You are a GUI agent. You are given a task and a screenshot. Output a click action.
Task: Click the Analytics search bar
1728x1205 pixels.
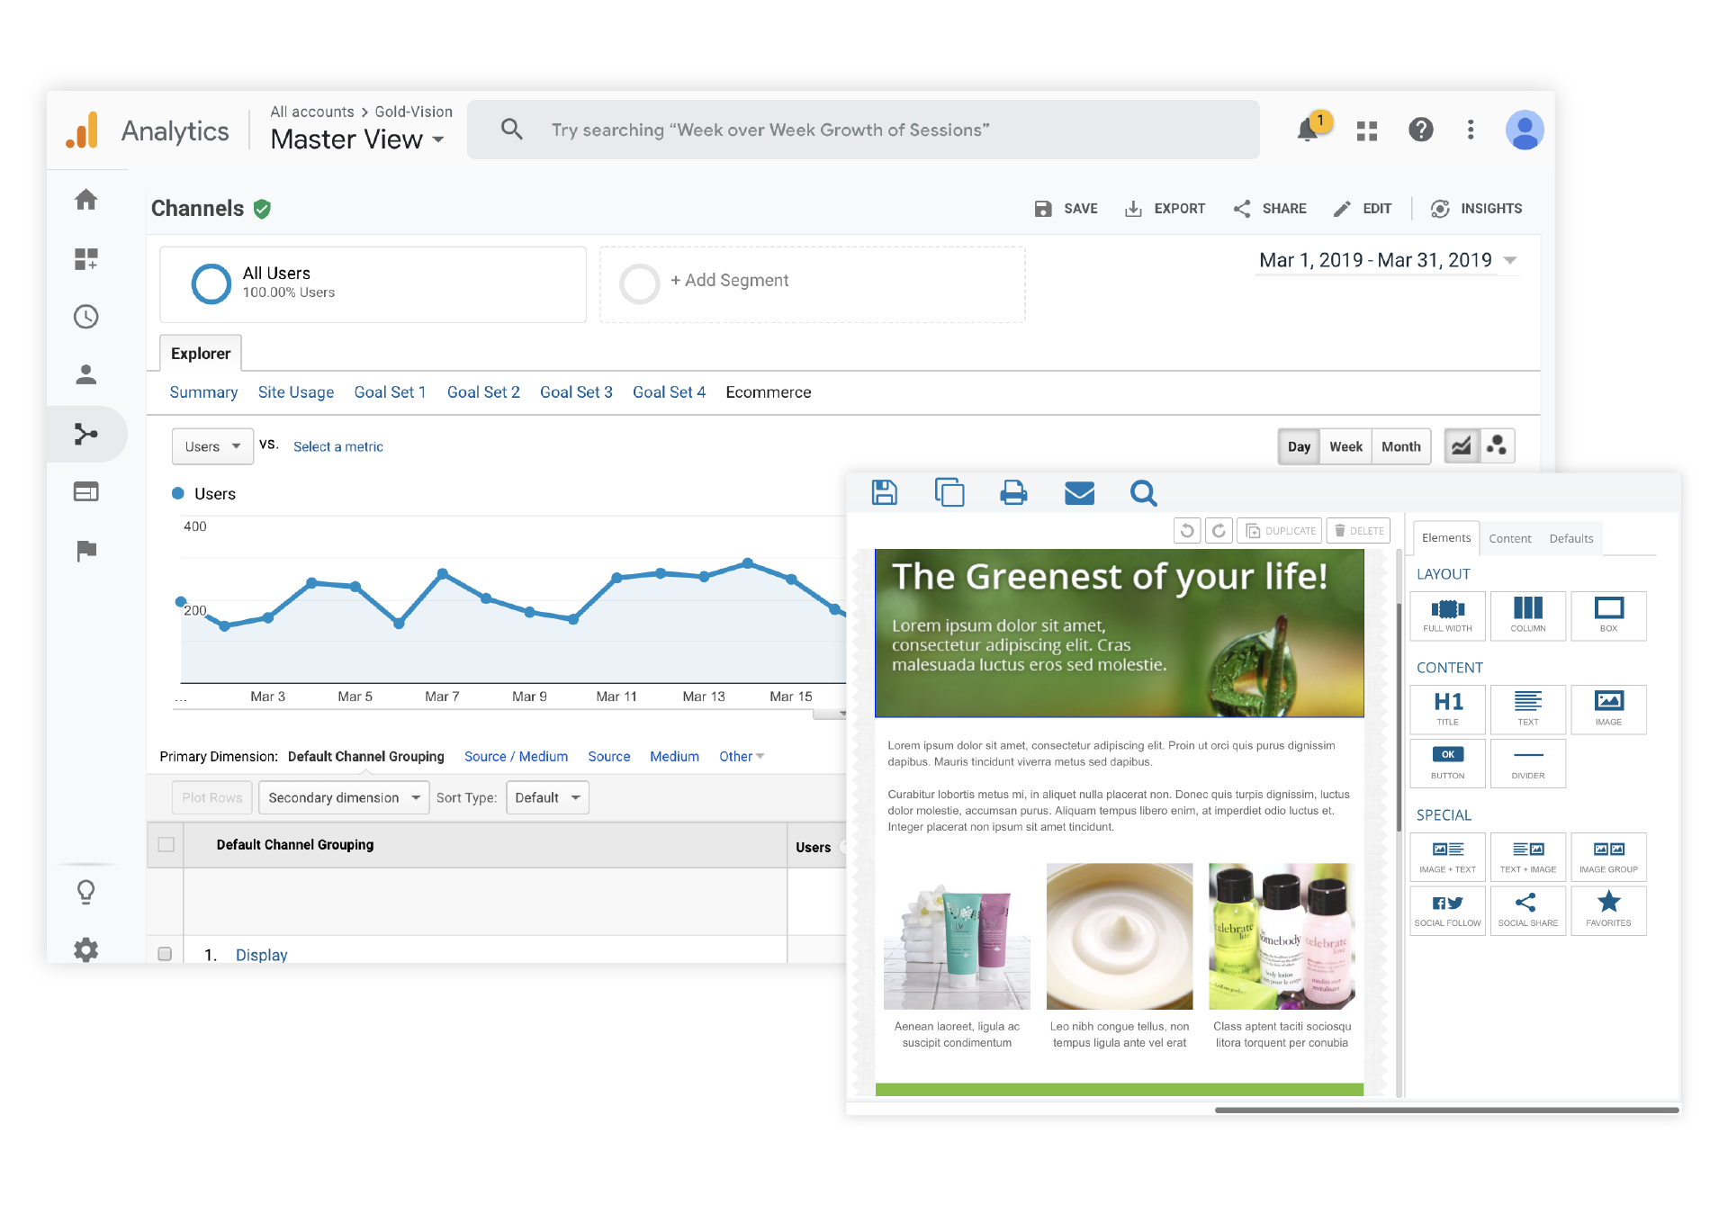pyautogui.click(x=864, y=130)
